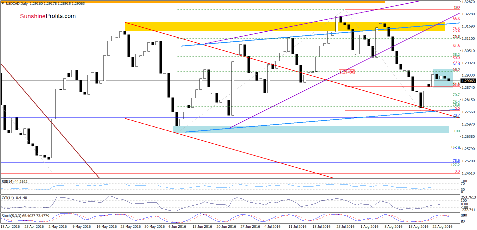Click the CCI scale value 253.7613

coord(468,197)
